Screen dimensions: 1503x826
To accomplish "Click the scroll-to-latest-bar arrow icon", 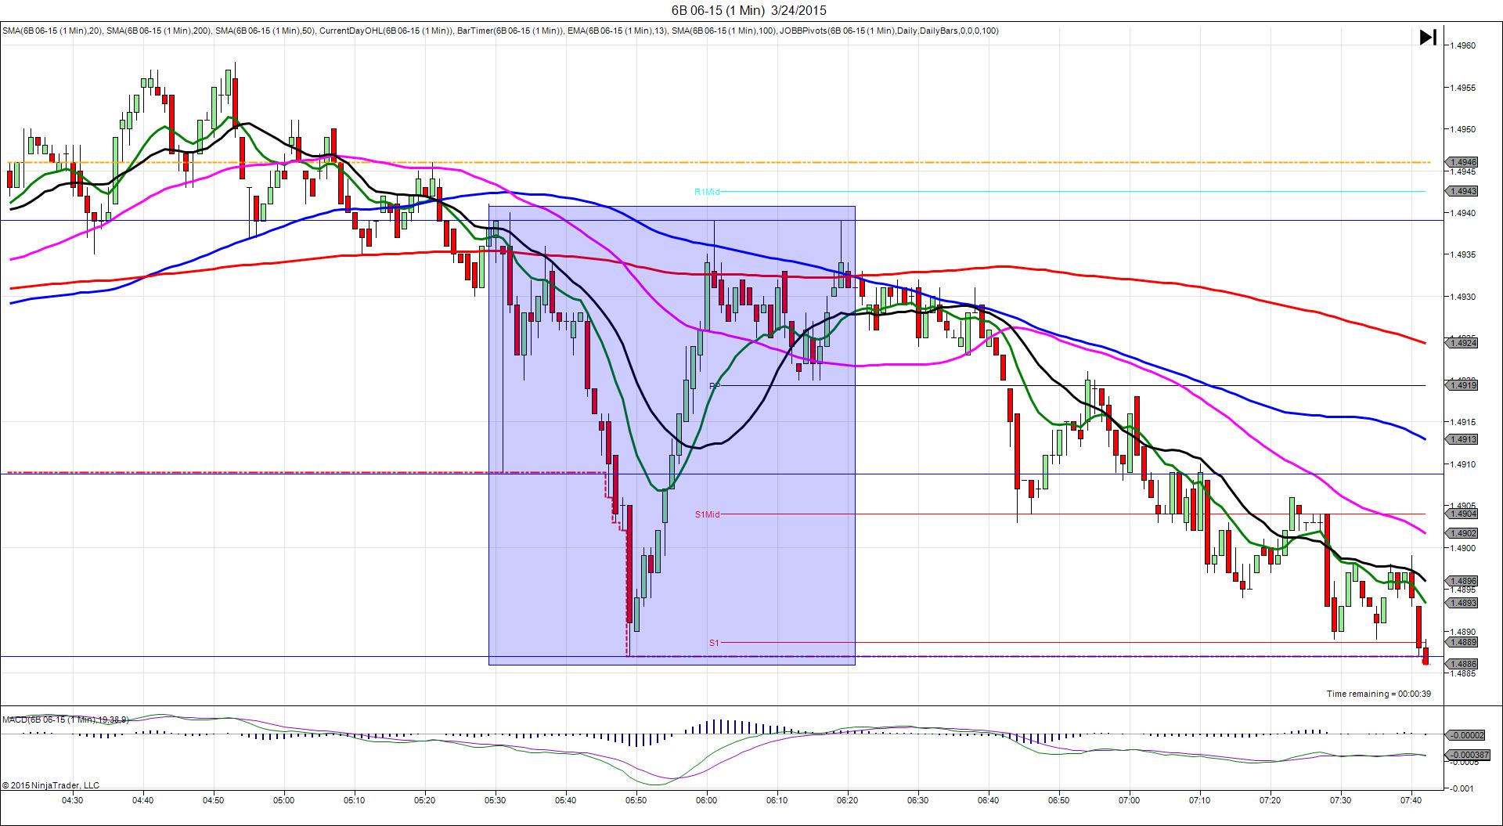I will pyautogui.click(x=1428, y=38).
